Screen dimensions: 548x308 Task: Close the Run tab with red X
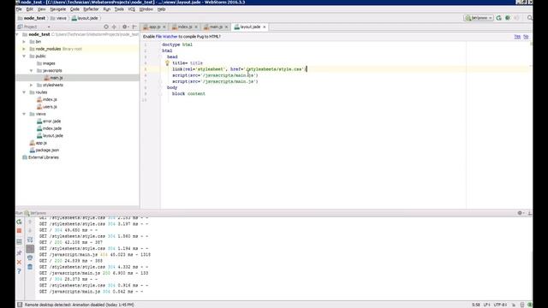(19, 262)
